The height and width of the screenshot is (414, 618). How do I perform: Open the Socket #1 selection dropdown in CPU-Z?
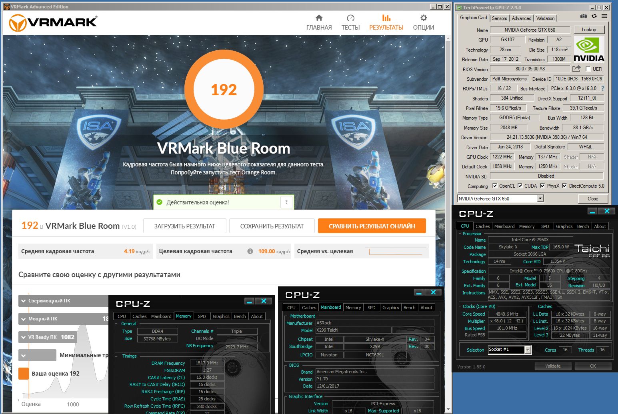(x=528, y=350)
